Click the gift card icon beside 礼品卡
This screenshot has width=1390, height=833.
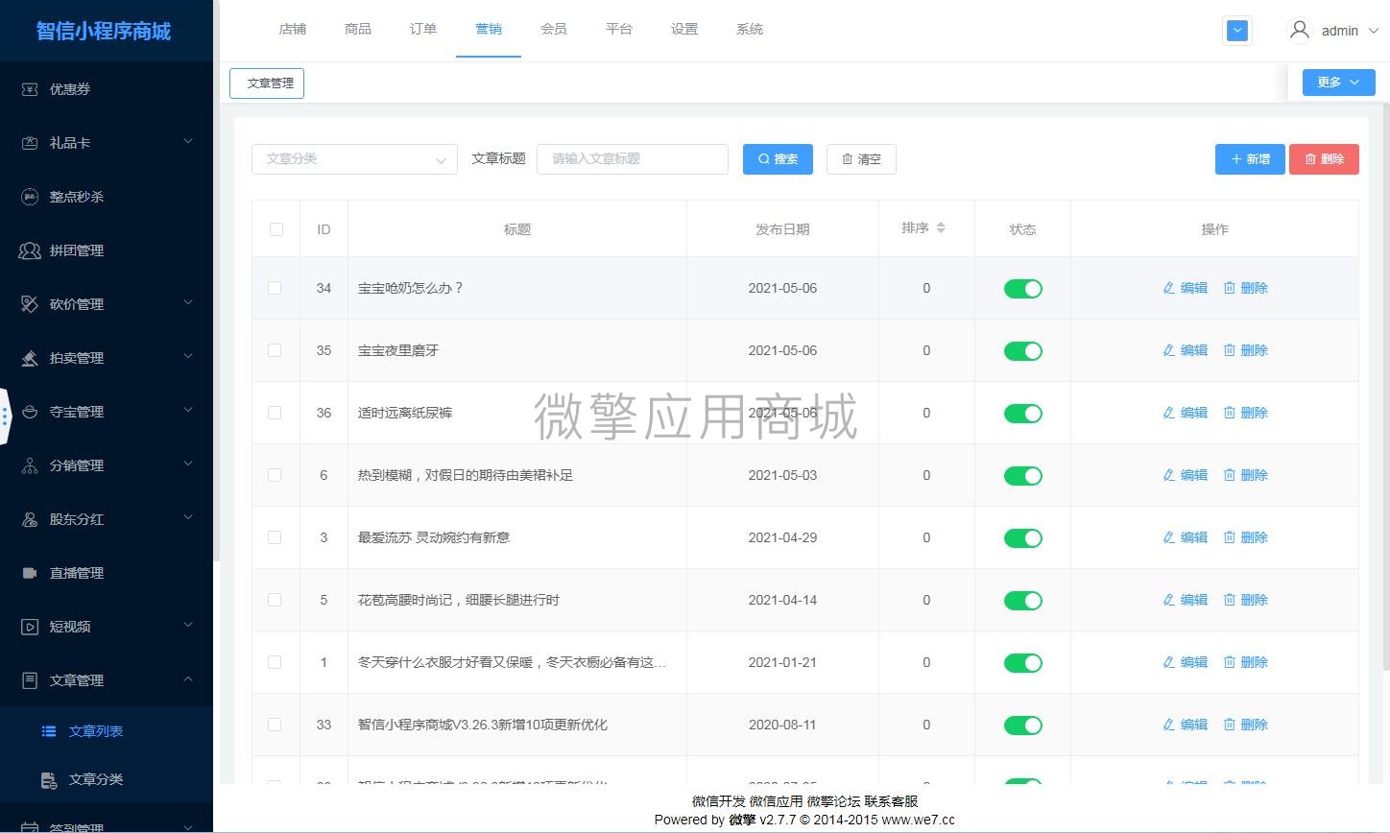[x=30, y=143]
